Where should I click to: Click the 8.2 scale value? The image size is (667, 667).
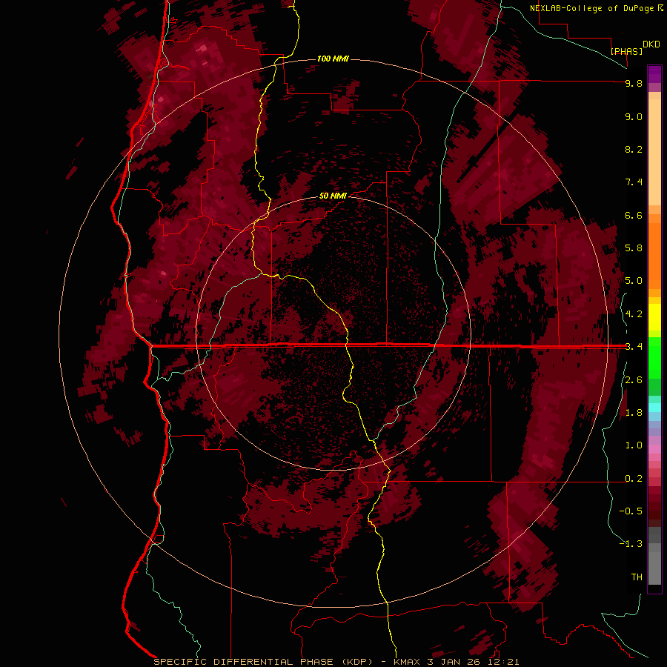634,149
